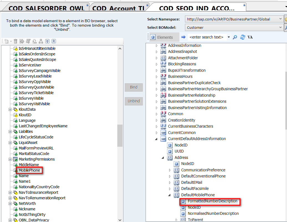Expand the KloutData node
287x222 pixels.
[x=10, y=109]
